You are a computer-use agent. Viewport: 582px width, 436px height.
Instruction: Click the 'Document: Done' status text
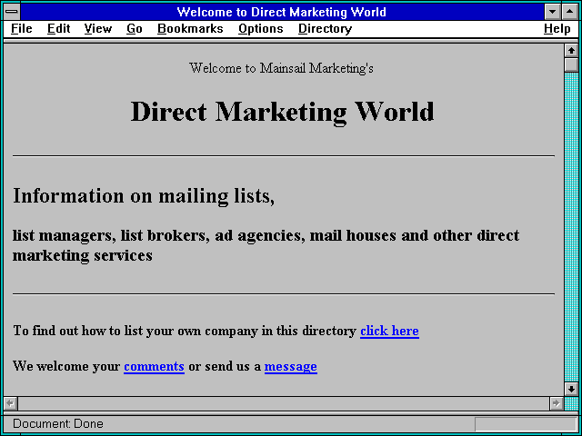pos(58,423)
